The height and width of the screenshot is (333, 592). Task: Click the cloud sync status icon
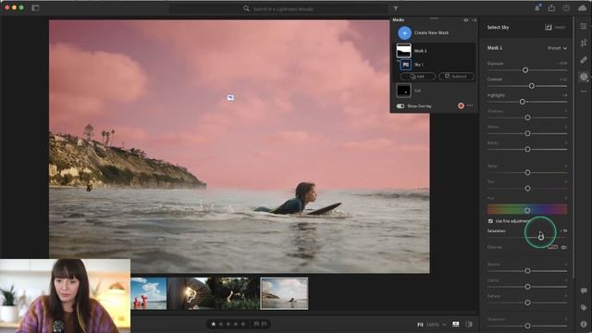582,7
